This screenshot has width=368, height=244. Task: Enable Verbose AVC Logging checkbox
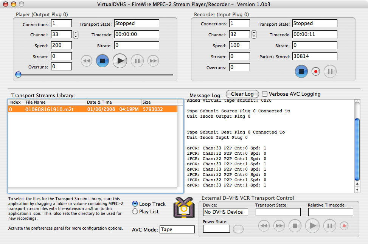265,94
